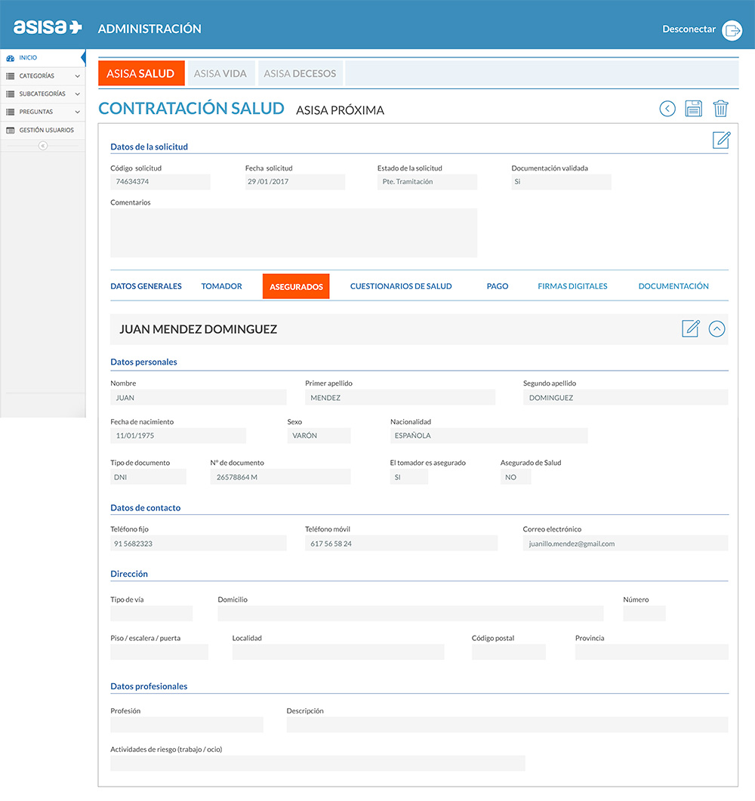Edit the Datos de la solicitud section
755x801 pixels.
pos(721,140)
